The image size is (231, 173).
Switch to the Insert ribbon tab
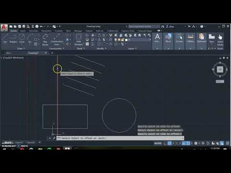click(x=23, y=31)
